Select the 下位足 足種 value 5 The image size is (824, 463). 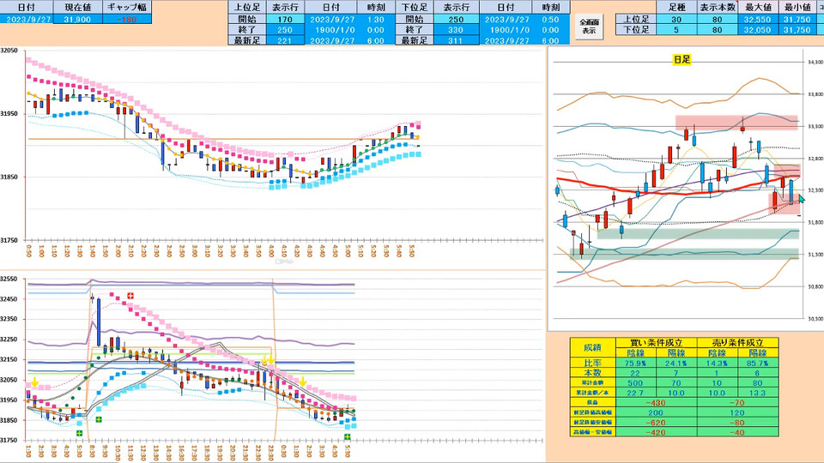coord(676,29)
